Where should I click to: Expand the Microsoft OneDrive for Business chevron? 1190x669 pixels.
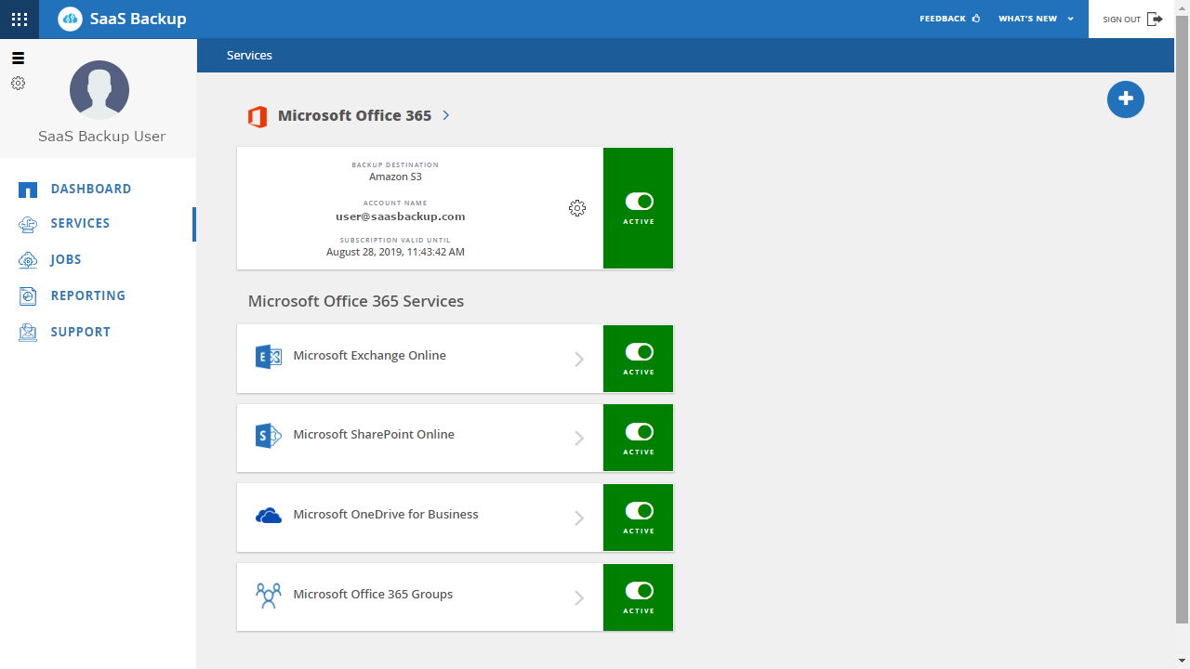(x=579, y=518)
